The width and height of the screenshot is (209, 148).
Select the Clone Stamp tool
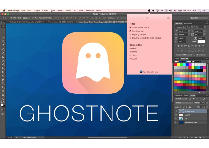tap(3, 57)
